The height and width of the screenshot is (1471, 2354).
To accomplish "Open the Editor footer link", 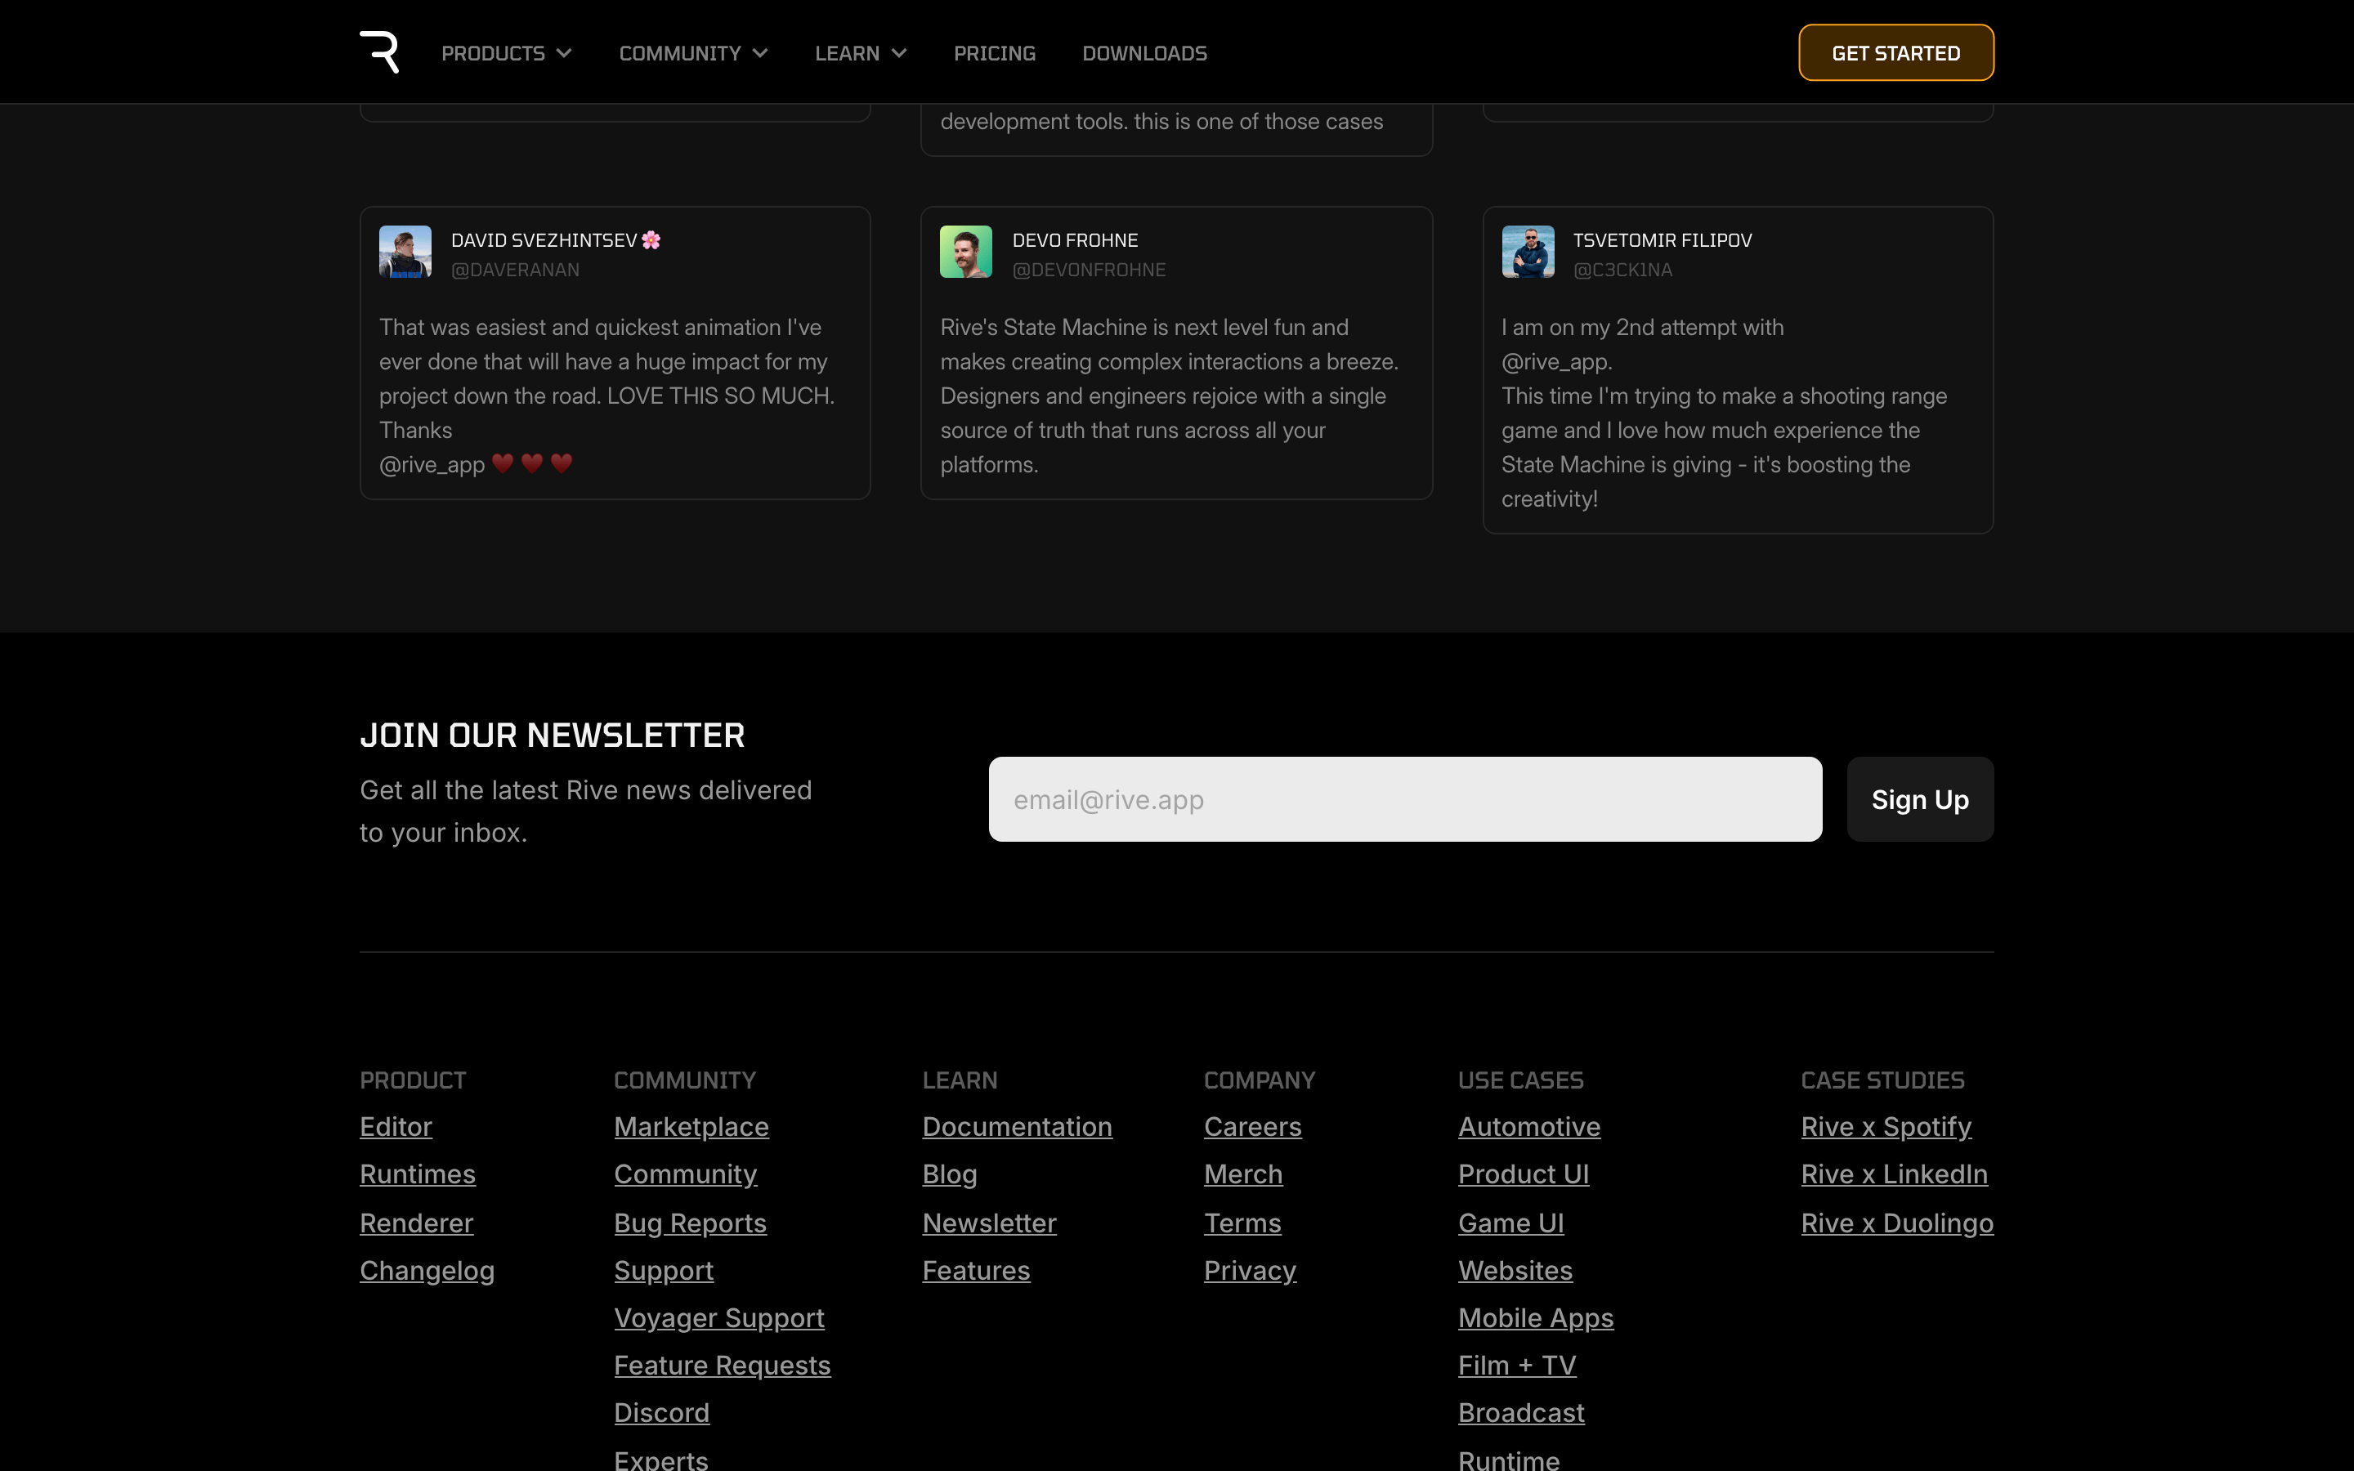I will click(x=396, y=1127).
